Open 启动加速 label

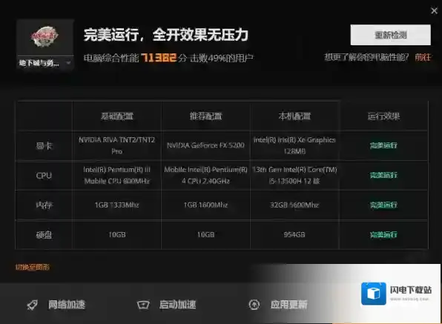pyautogui.click(x=177, y=305)
